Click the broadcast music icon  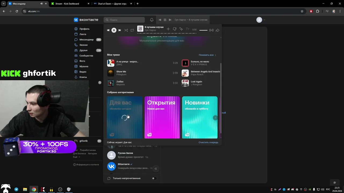pos(211,30)
